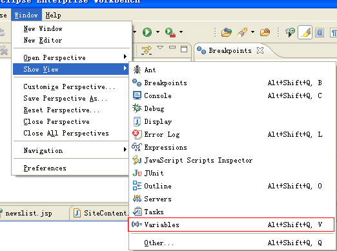The width and height of the screenshot is (337, 251).
Task: Open Run button dropdown arrow
Action: pyautogui.click(x=158, y=32)
